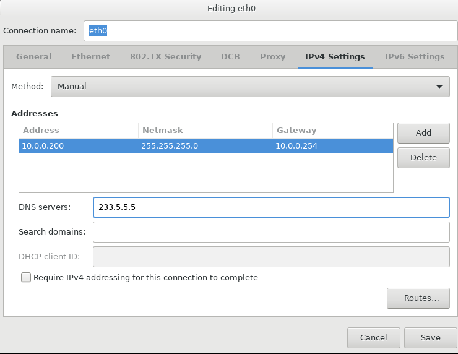Viewport: 458px width, 354px height.
Task: Delete the selected address entry
Action: [x=423, y=158]
